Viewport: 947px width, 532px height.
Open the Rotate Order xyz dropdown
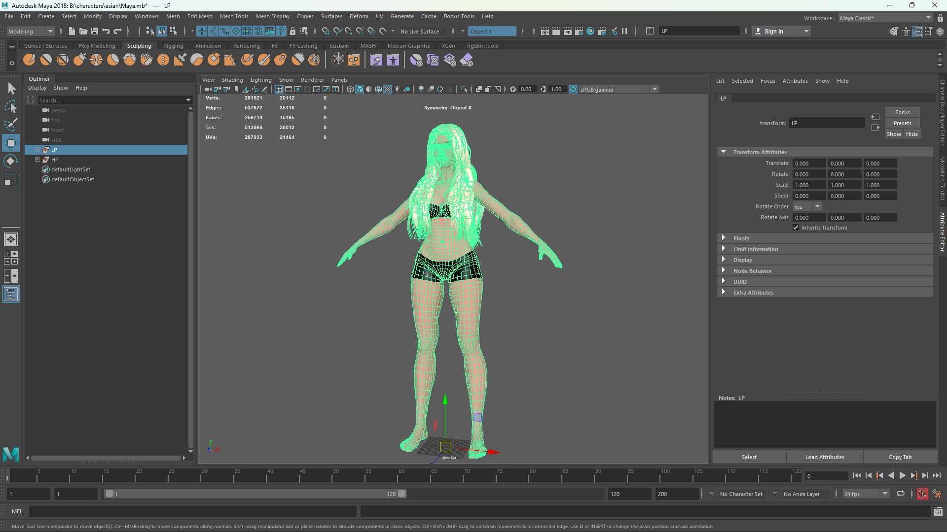coord(807,206)
